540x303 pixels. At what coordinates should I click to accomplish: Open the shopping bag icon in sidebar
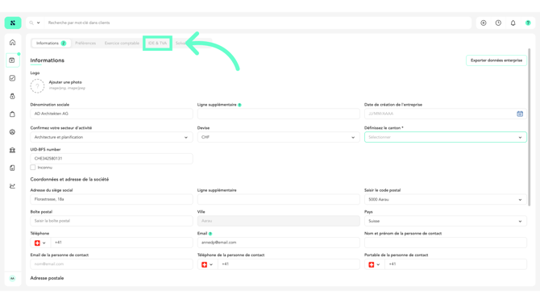[12, 114]
